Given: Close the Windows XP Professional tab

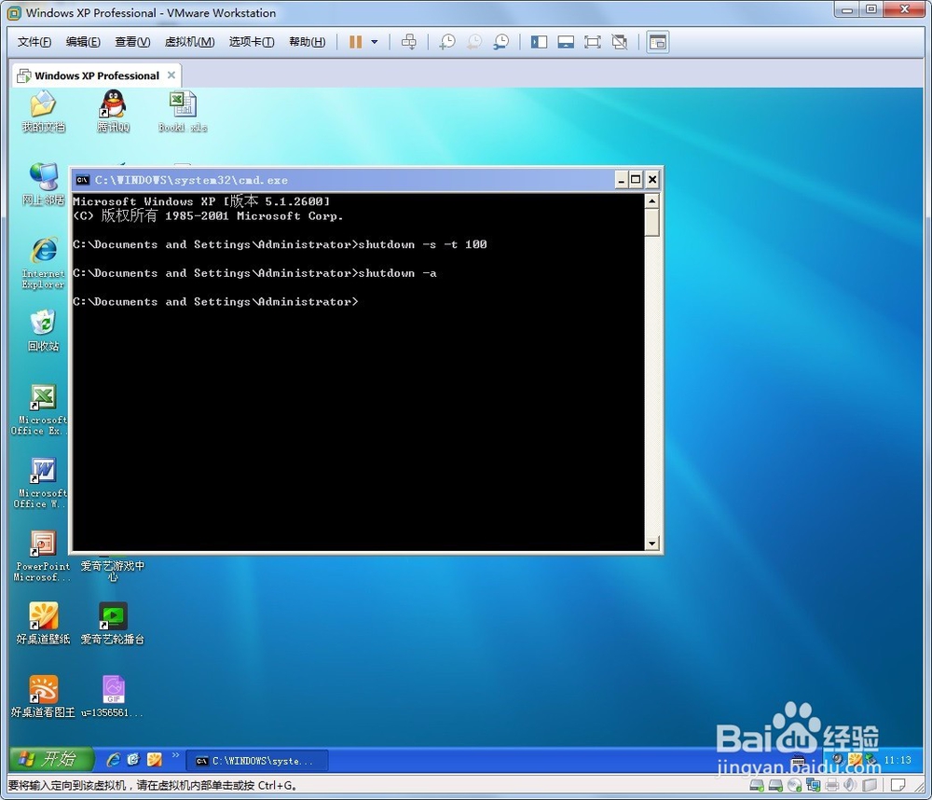Looking at the screenshot, I should point(171,75).
